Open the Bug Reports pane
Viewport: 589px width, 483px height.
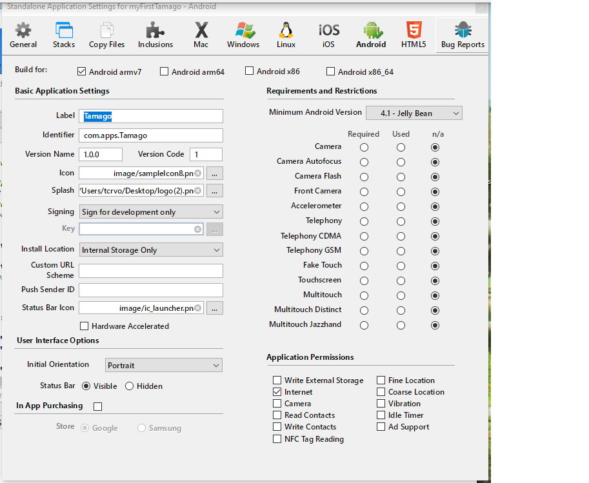tap(463, 35)
